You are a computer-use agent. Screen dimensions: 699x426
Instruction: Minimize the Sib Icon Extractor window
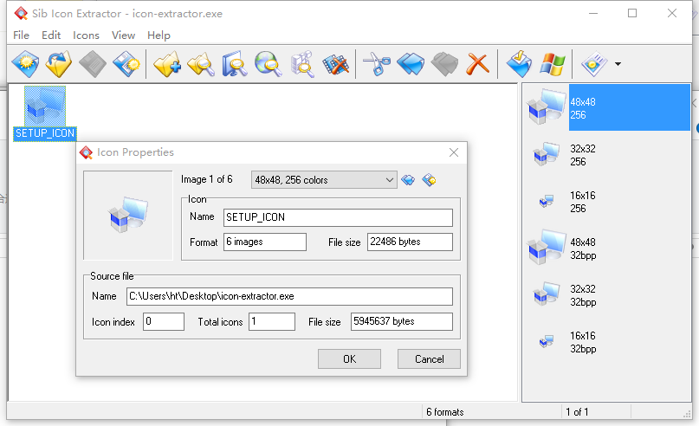pos(593,13)
